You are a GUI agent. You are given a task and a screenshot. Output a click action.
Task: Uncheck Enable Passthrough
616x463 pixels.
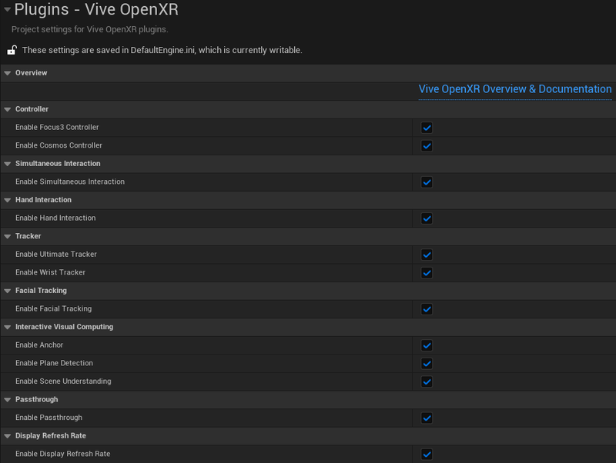(x=427, y=418)
